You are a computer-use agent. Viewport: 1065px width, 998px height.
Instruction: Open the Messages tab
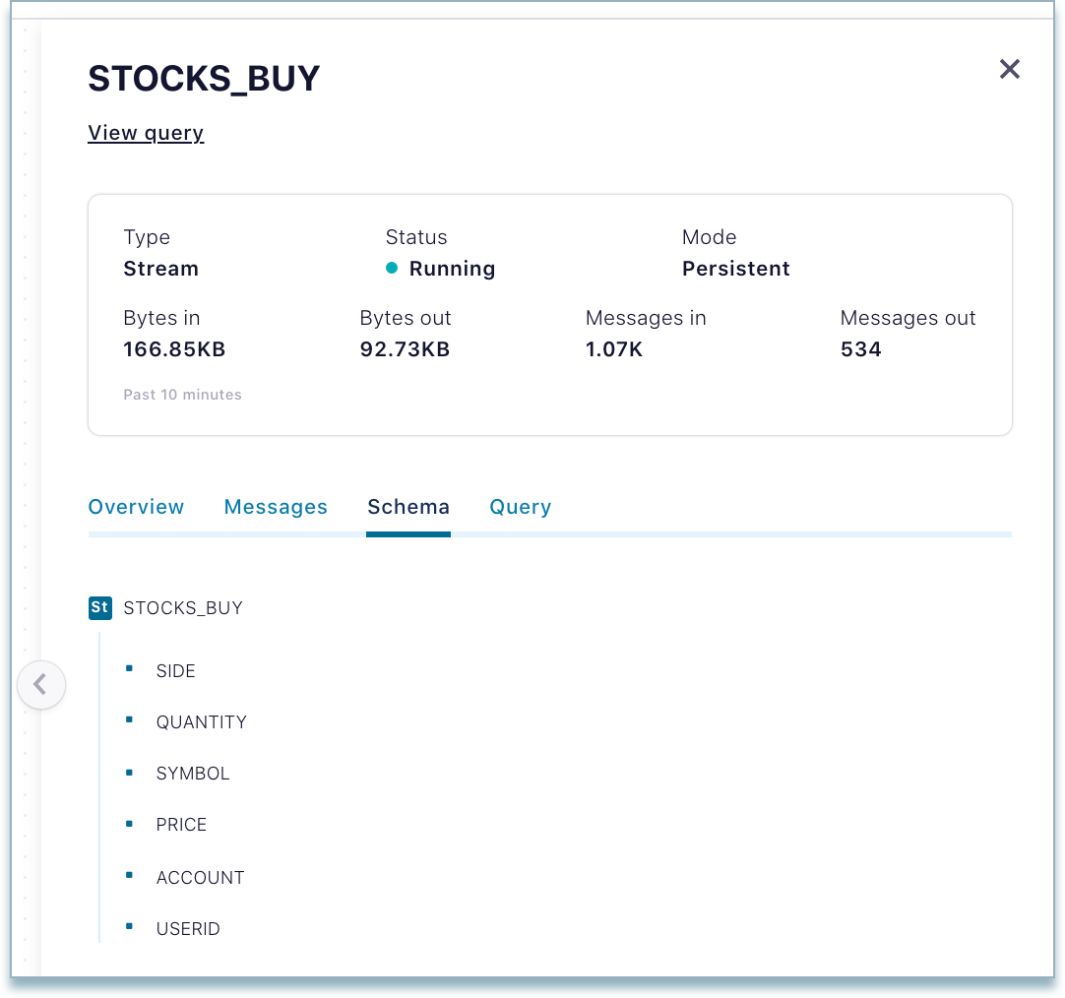click(276, 507)
